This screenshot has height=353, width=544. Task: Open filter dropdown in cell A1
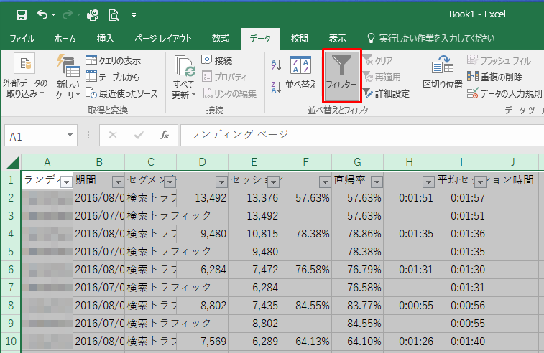(66, 182)
